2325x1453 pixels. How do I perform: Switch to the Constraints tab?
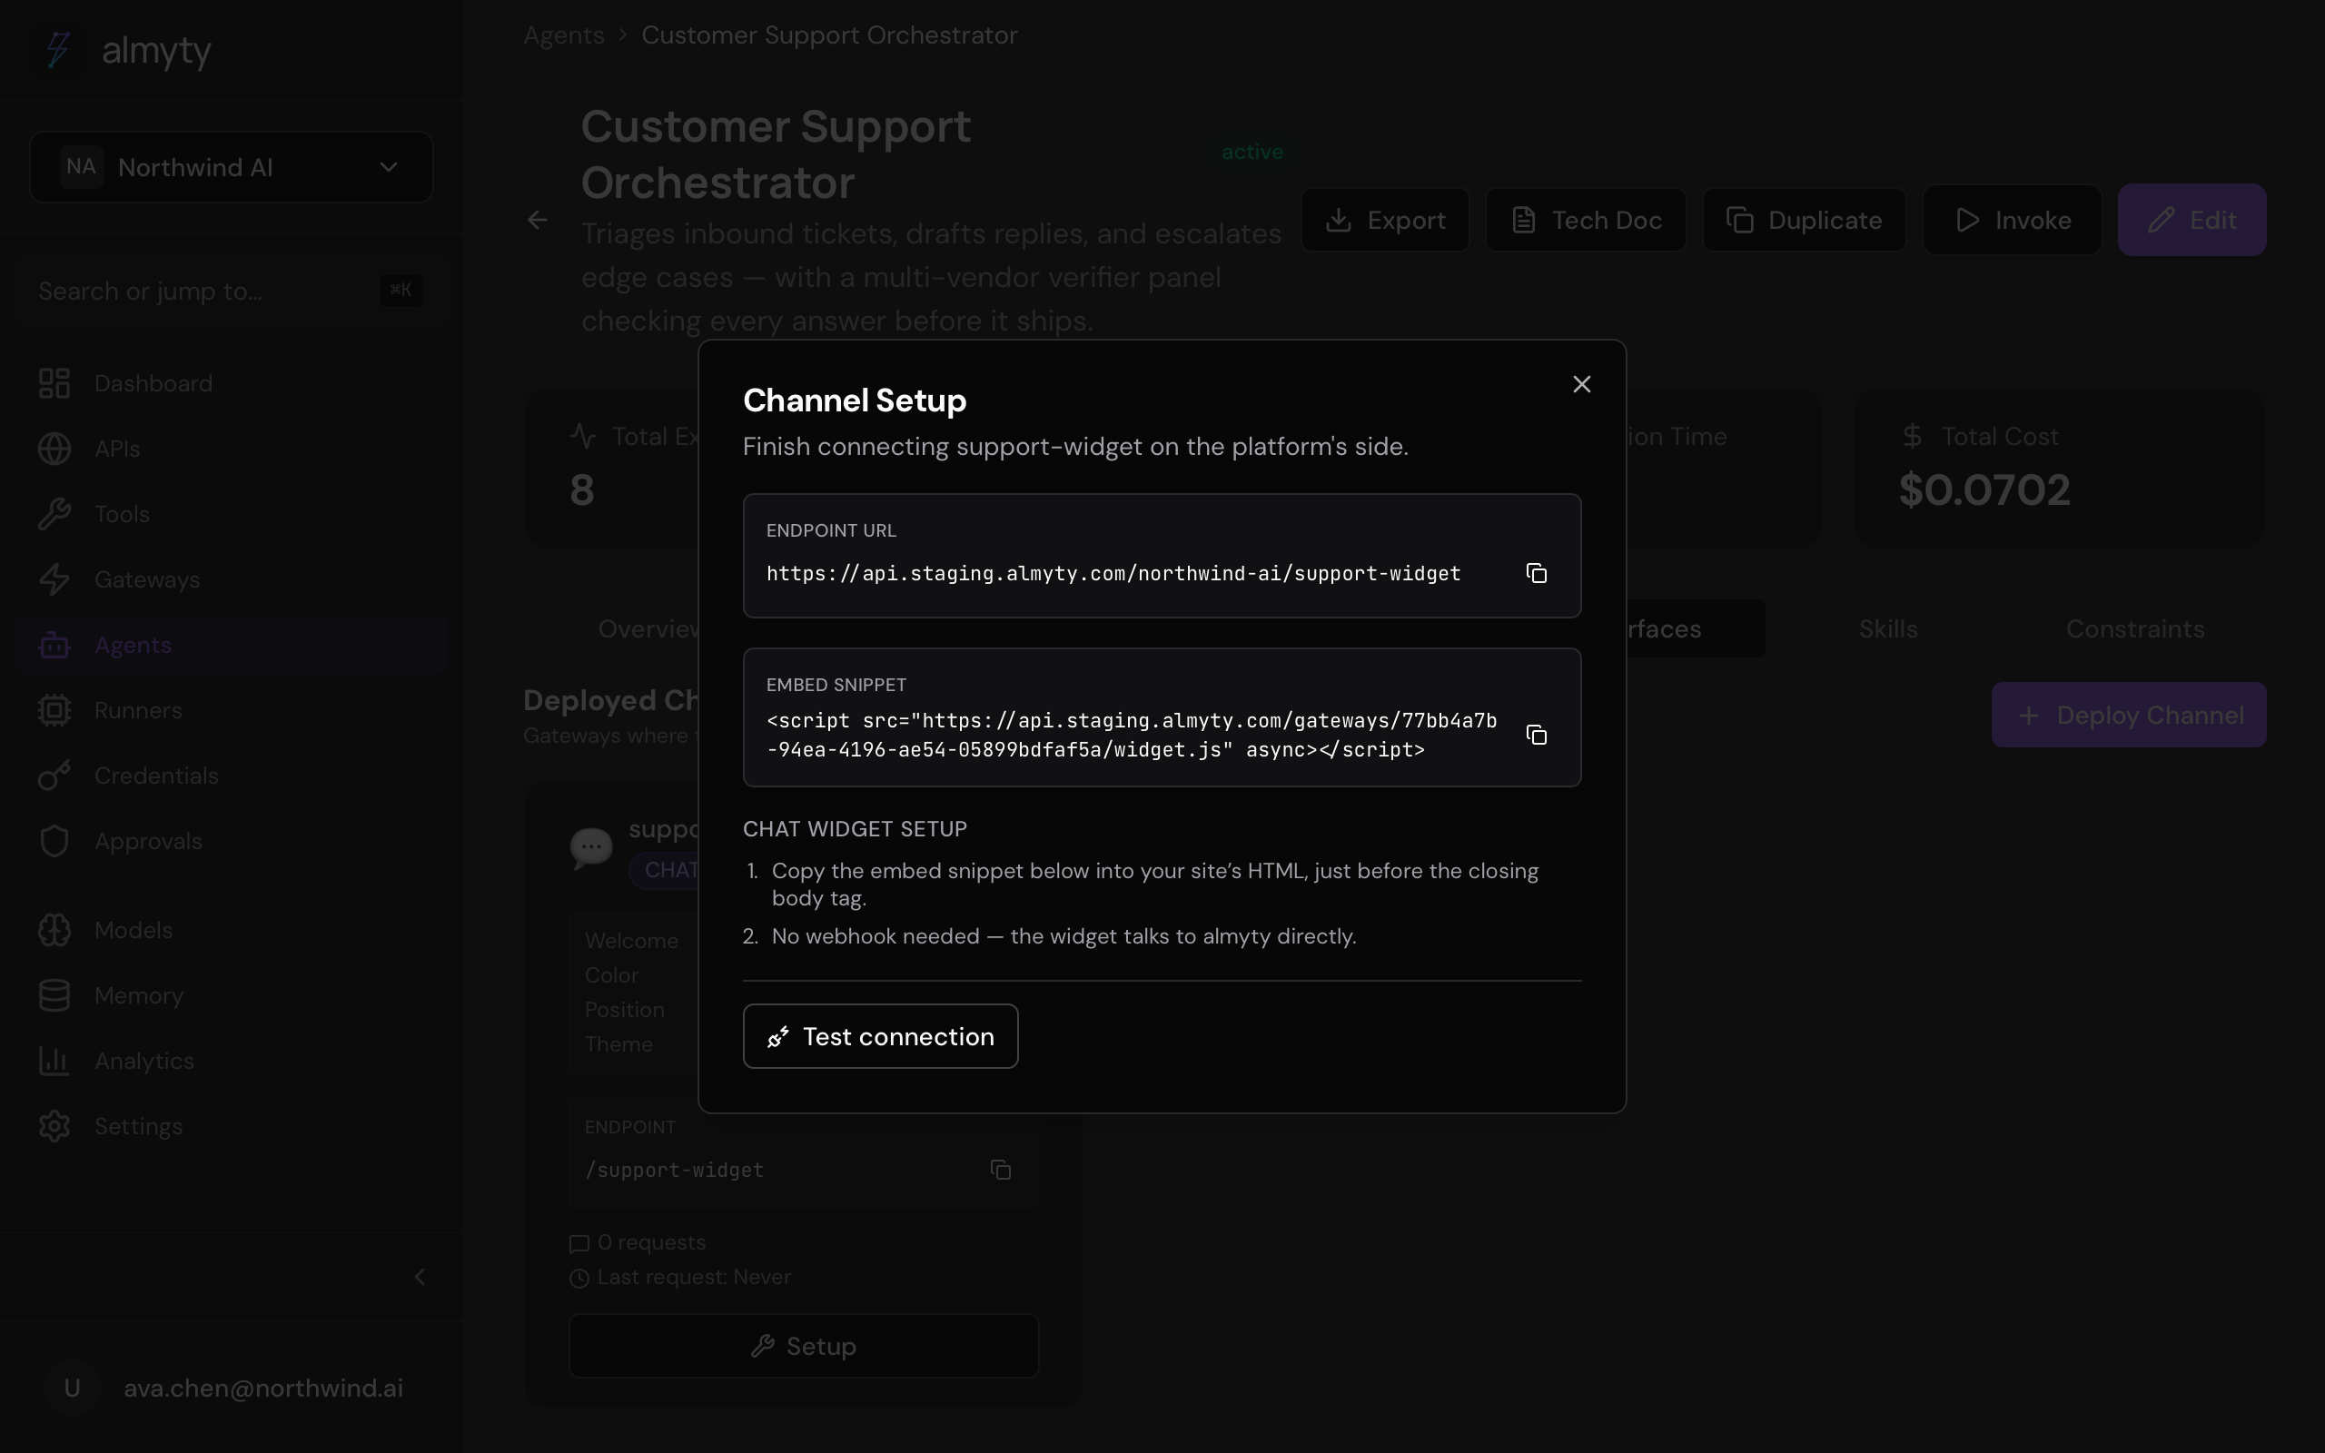(2135, 629)
